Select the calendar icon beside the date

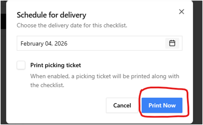(x=172, y=43)
